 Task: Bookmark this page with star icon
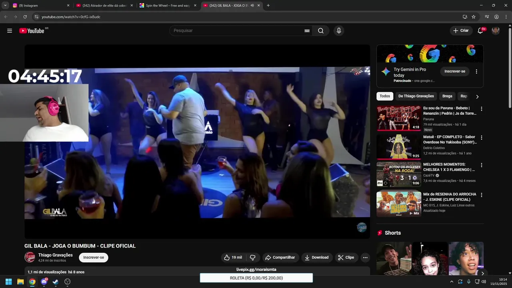click(474, 17)
